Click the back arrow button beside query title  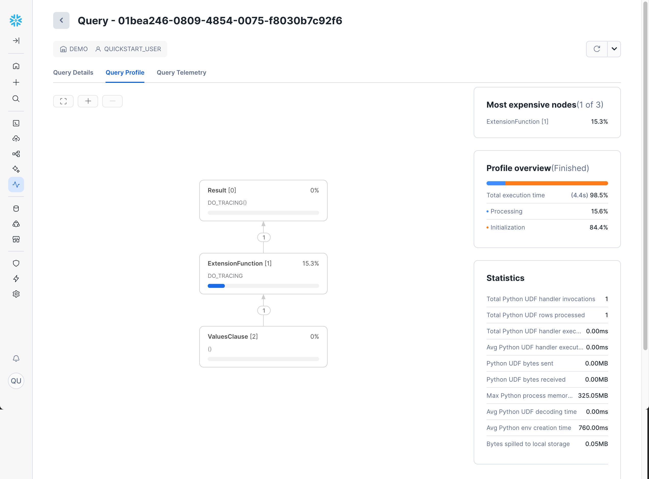coord(61,20)
